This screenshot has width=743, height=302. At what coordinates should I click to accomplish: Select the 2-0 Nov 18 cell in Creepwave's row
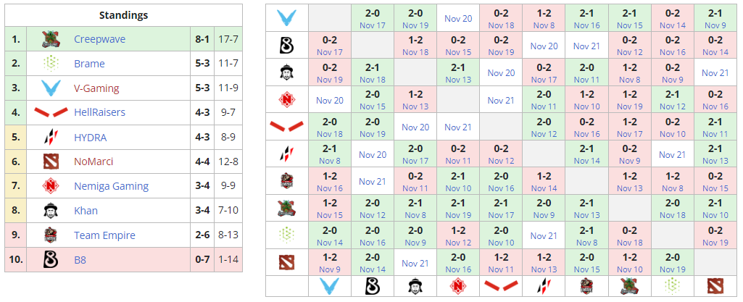coord(673,209)
